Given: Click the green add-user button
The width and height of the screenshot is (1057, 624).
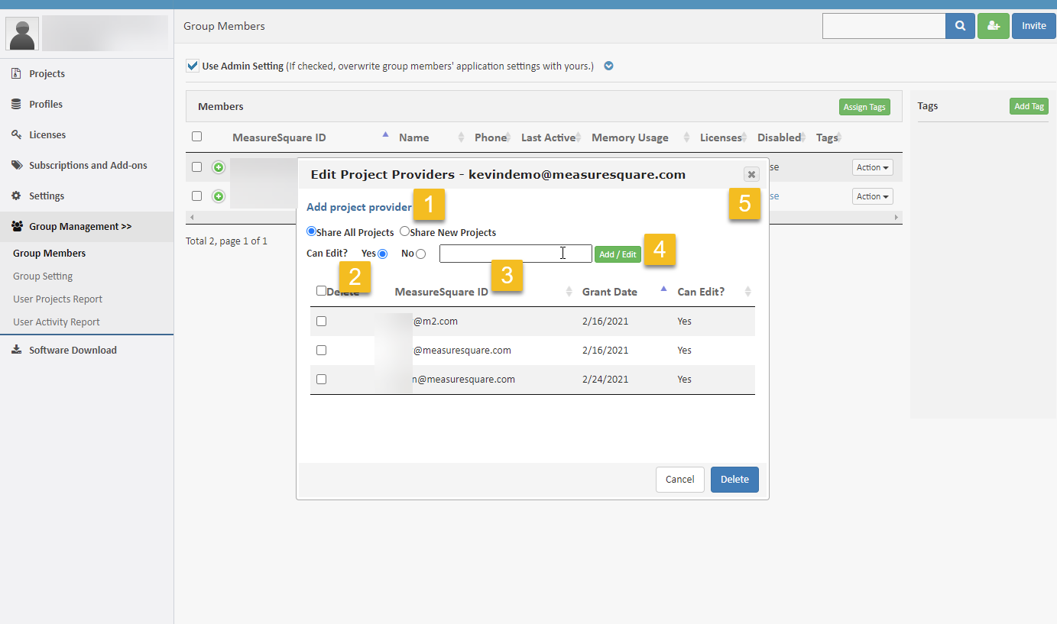Looking at the screenshot, I should coord(994,26).
